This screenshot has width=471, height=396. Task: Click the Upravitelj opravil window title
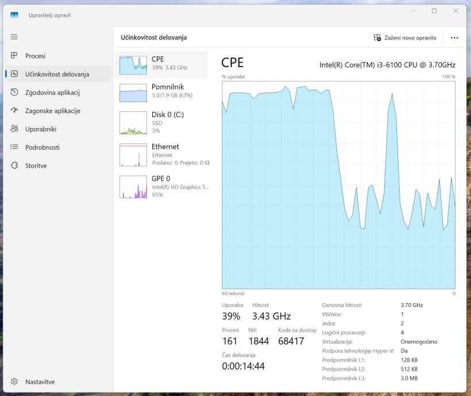click(49, 15)
